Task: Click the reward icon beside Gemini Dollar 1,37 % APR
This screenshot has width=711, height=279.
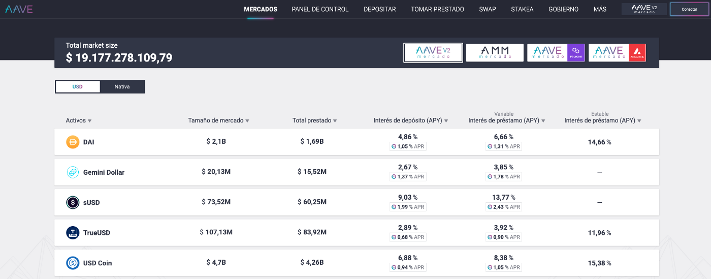Action: coord(394,176)
